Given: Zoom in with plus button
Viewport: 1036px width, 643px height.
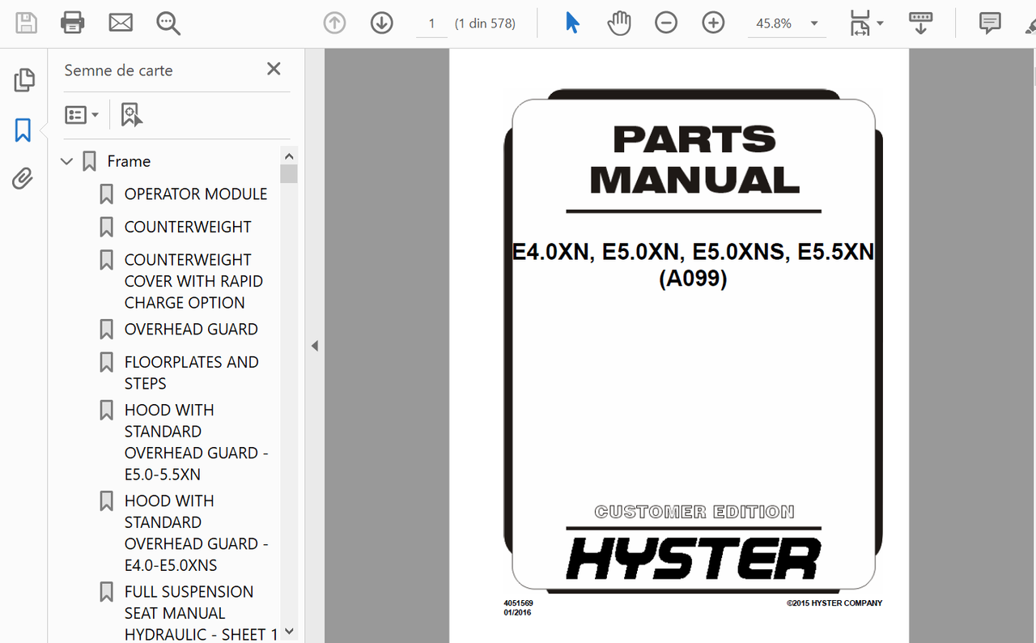Looking at the screenshot, I should (x=713, y=23).
